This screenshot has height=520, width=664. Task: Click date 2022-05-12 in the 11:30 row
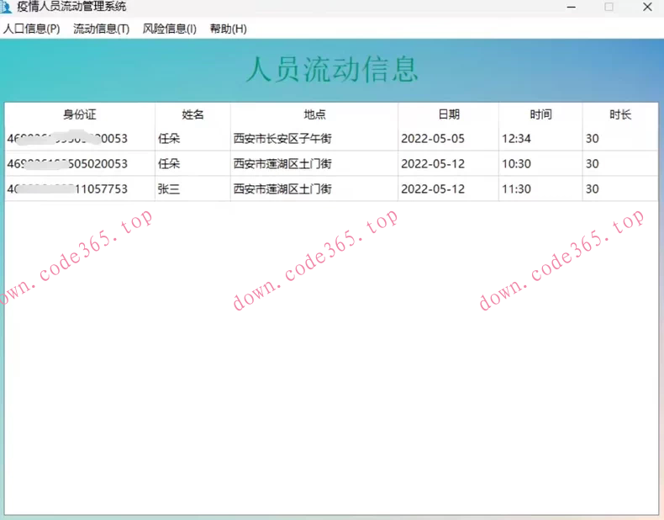click(x=433, y=189)
